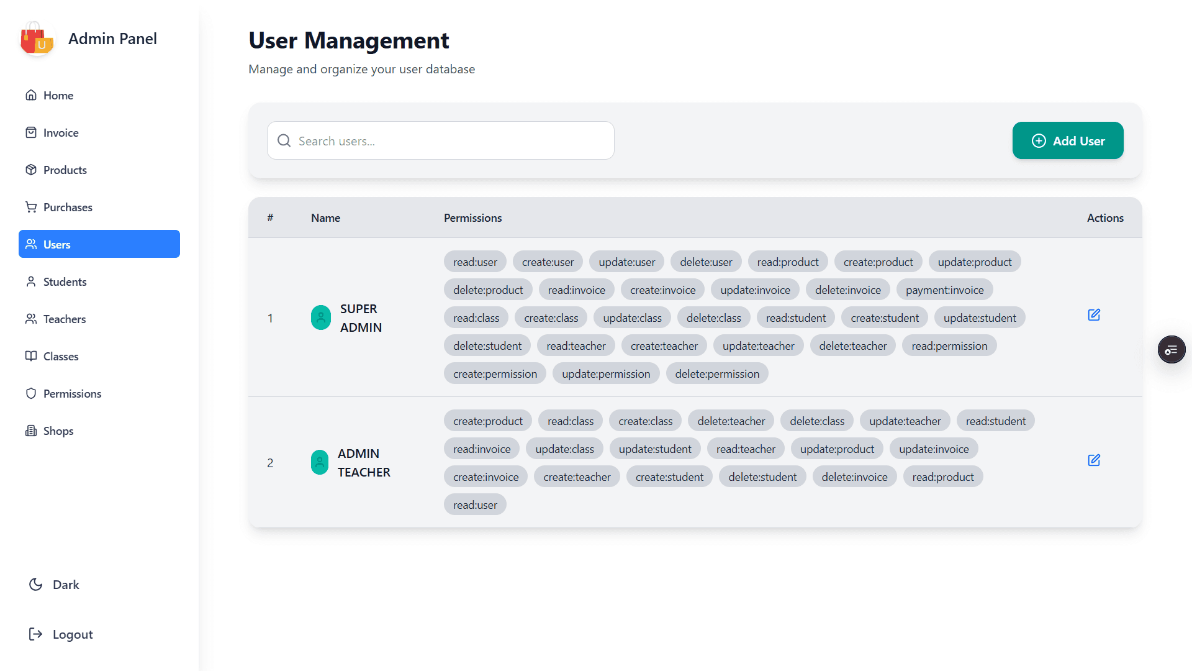Edit the ADMIN TEACHER user row
This screenshot has height=671, width=1192.
(x=1094, y=460)
